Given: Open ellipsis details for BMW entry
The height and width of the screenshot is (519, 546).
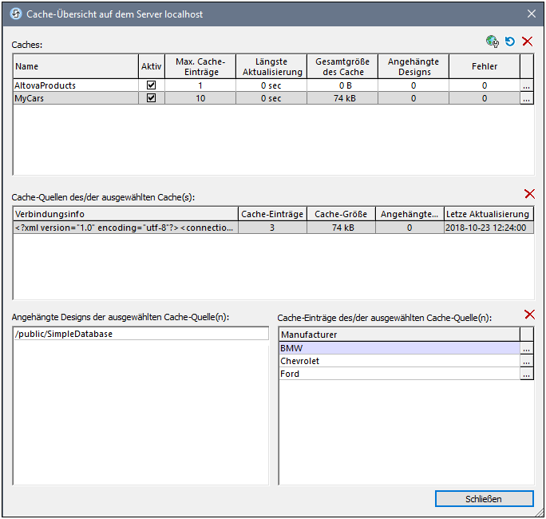Looking at the screenshot, I should 526,349.
